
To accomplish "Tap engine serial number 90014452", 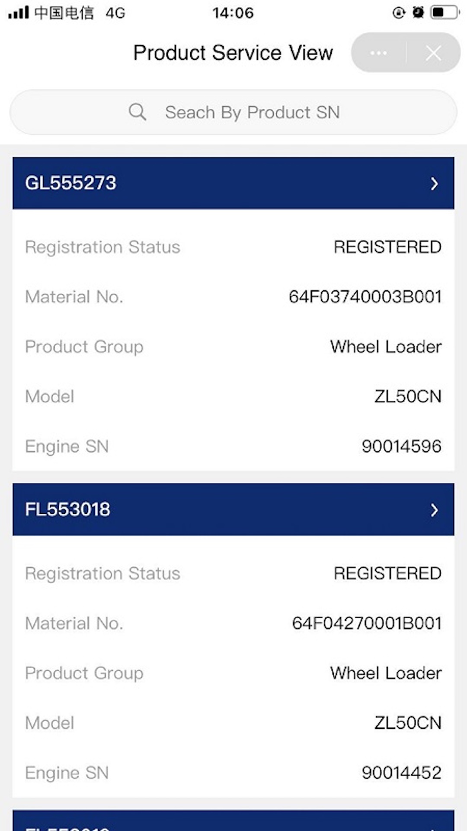I will tap(401, 773).
